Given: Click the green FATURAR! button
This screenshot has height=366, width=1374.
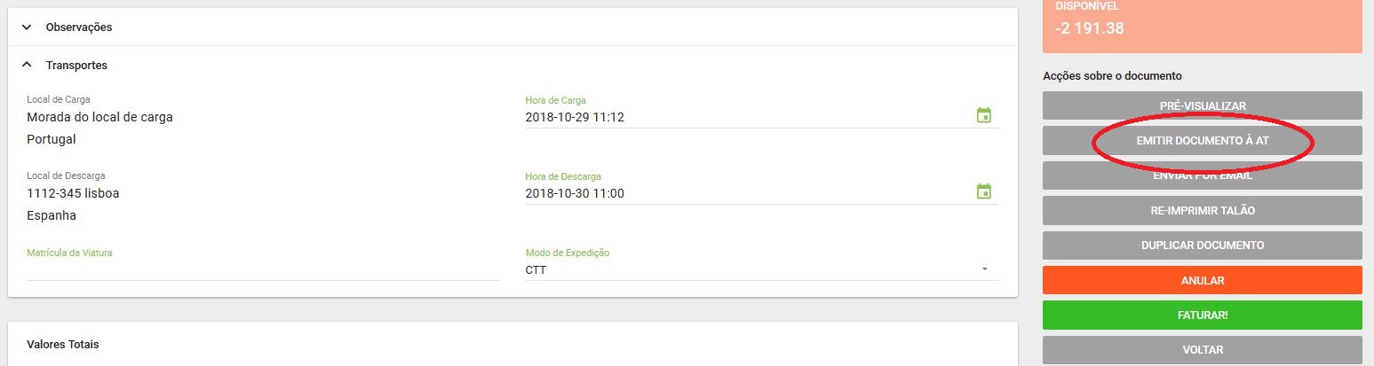Looking at the screenshot, I should (1203, 315).
